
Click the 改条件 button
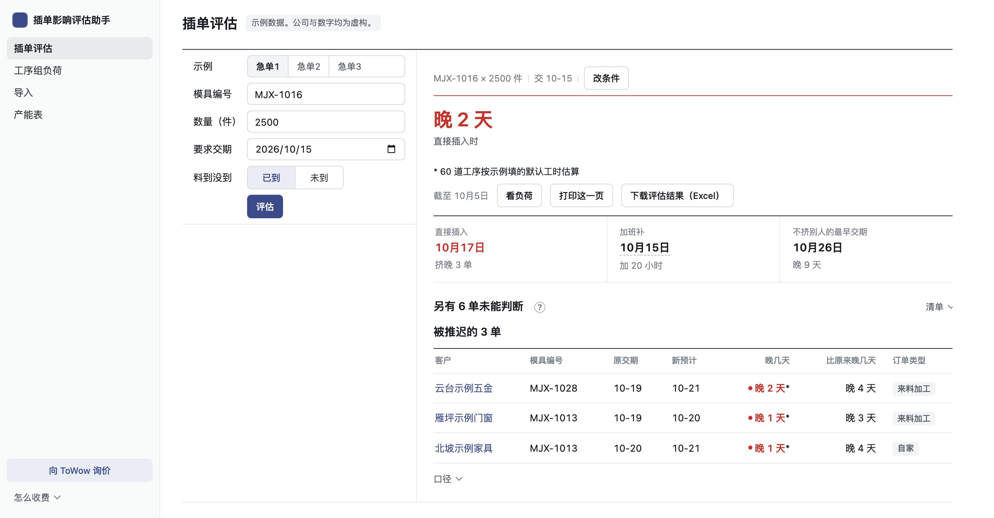coord(606,78)
